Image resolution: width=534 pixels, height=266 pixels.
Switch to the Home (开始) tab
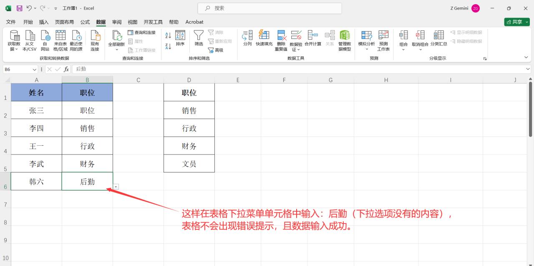point(28,22)
